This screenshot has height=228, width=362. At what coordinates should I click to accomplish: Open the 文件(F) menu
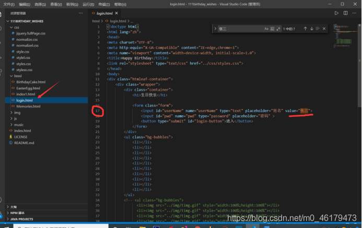pyautogui.click(x=9, y=4)
